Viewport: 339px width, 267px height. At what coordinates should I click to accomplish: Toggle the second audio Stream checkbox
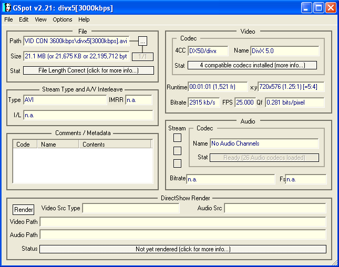tap(177, 151)
